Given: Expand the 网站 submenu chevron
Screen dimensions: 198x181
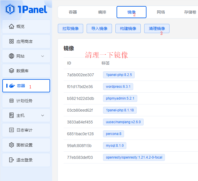Looking at the screenshot, I should coord(43,56).
